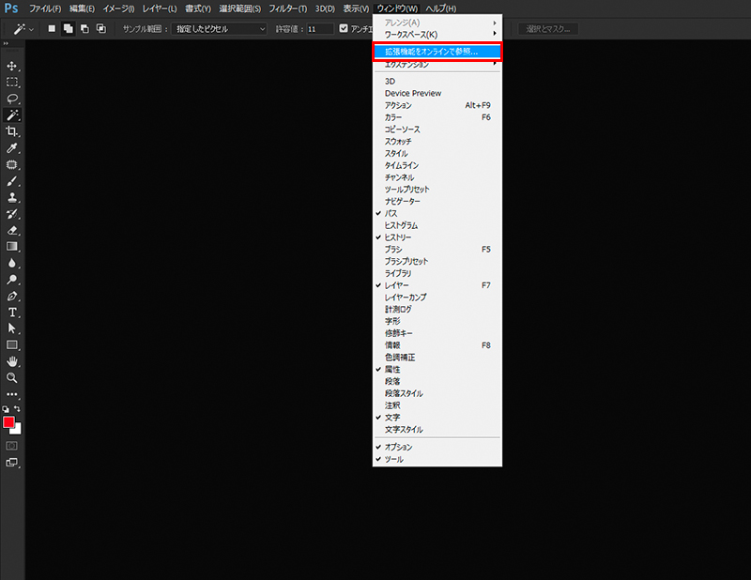
Task: Open the スウォッチ panel from the menu
Action: pos(437,142)
